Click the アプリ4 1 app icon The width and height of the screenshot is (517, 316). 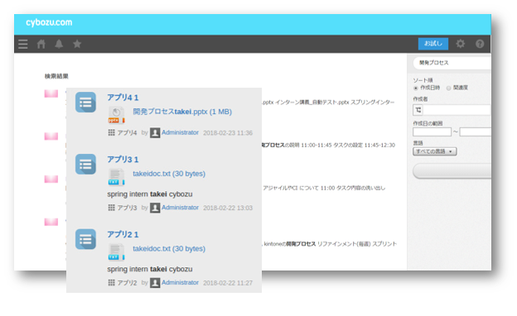85,102
